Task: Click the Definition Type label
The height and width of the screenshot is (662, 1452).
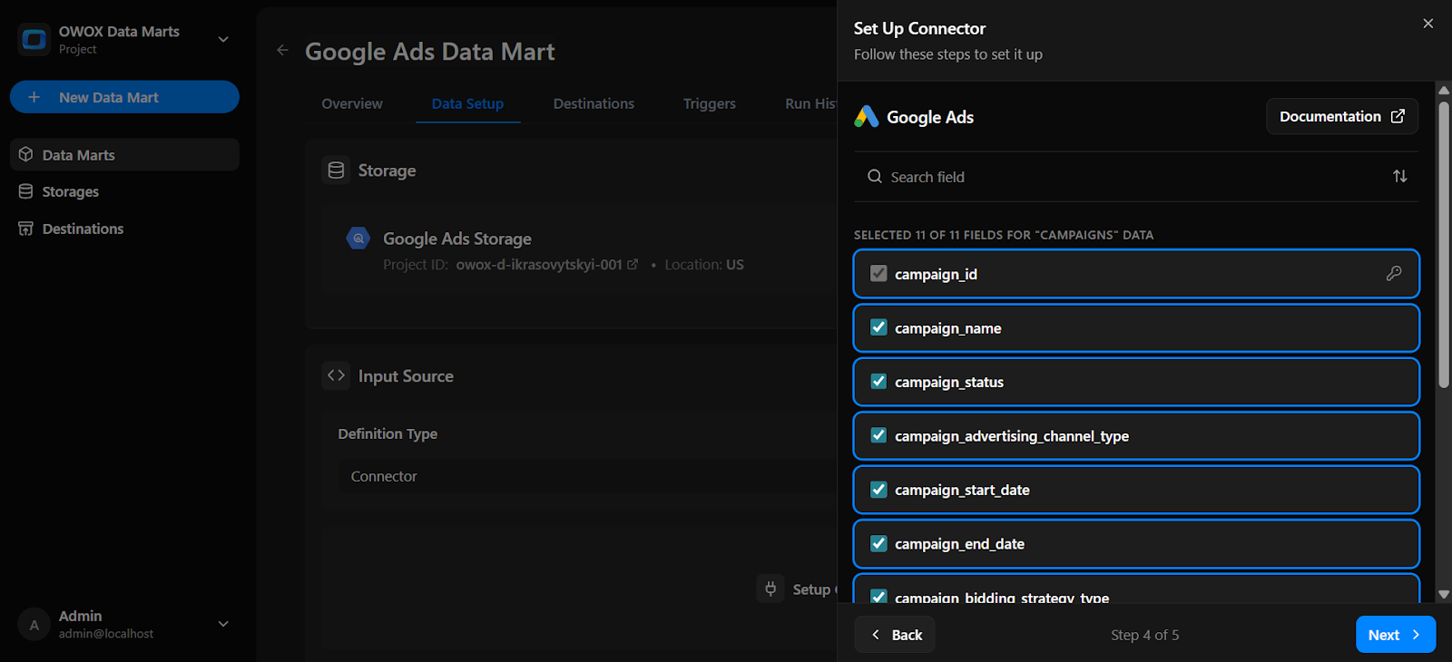Action: click(388, 433)
